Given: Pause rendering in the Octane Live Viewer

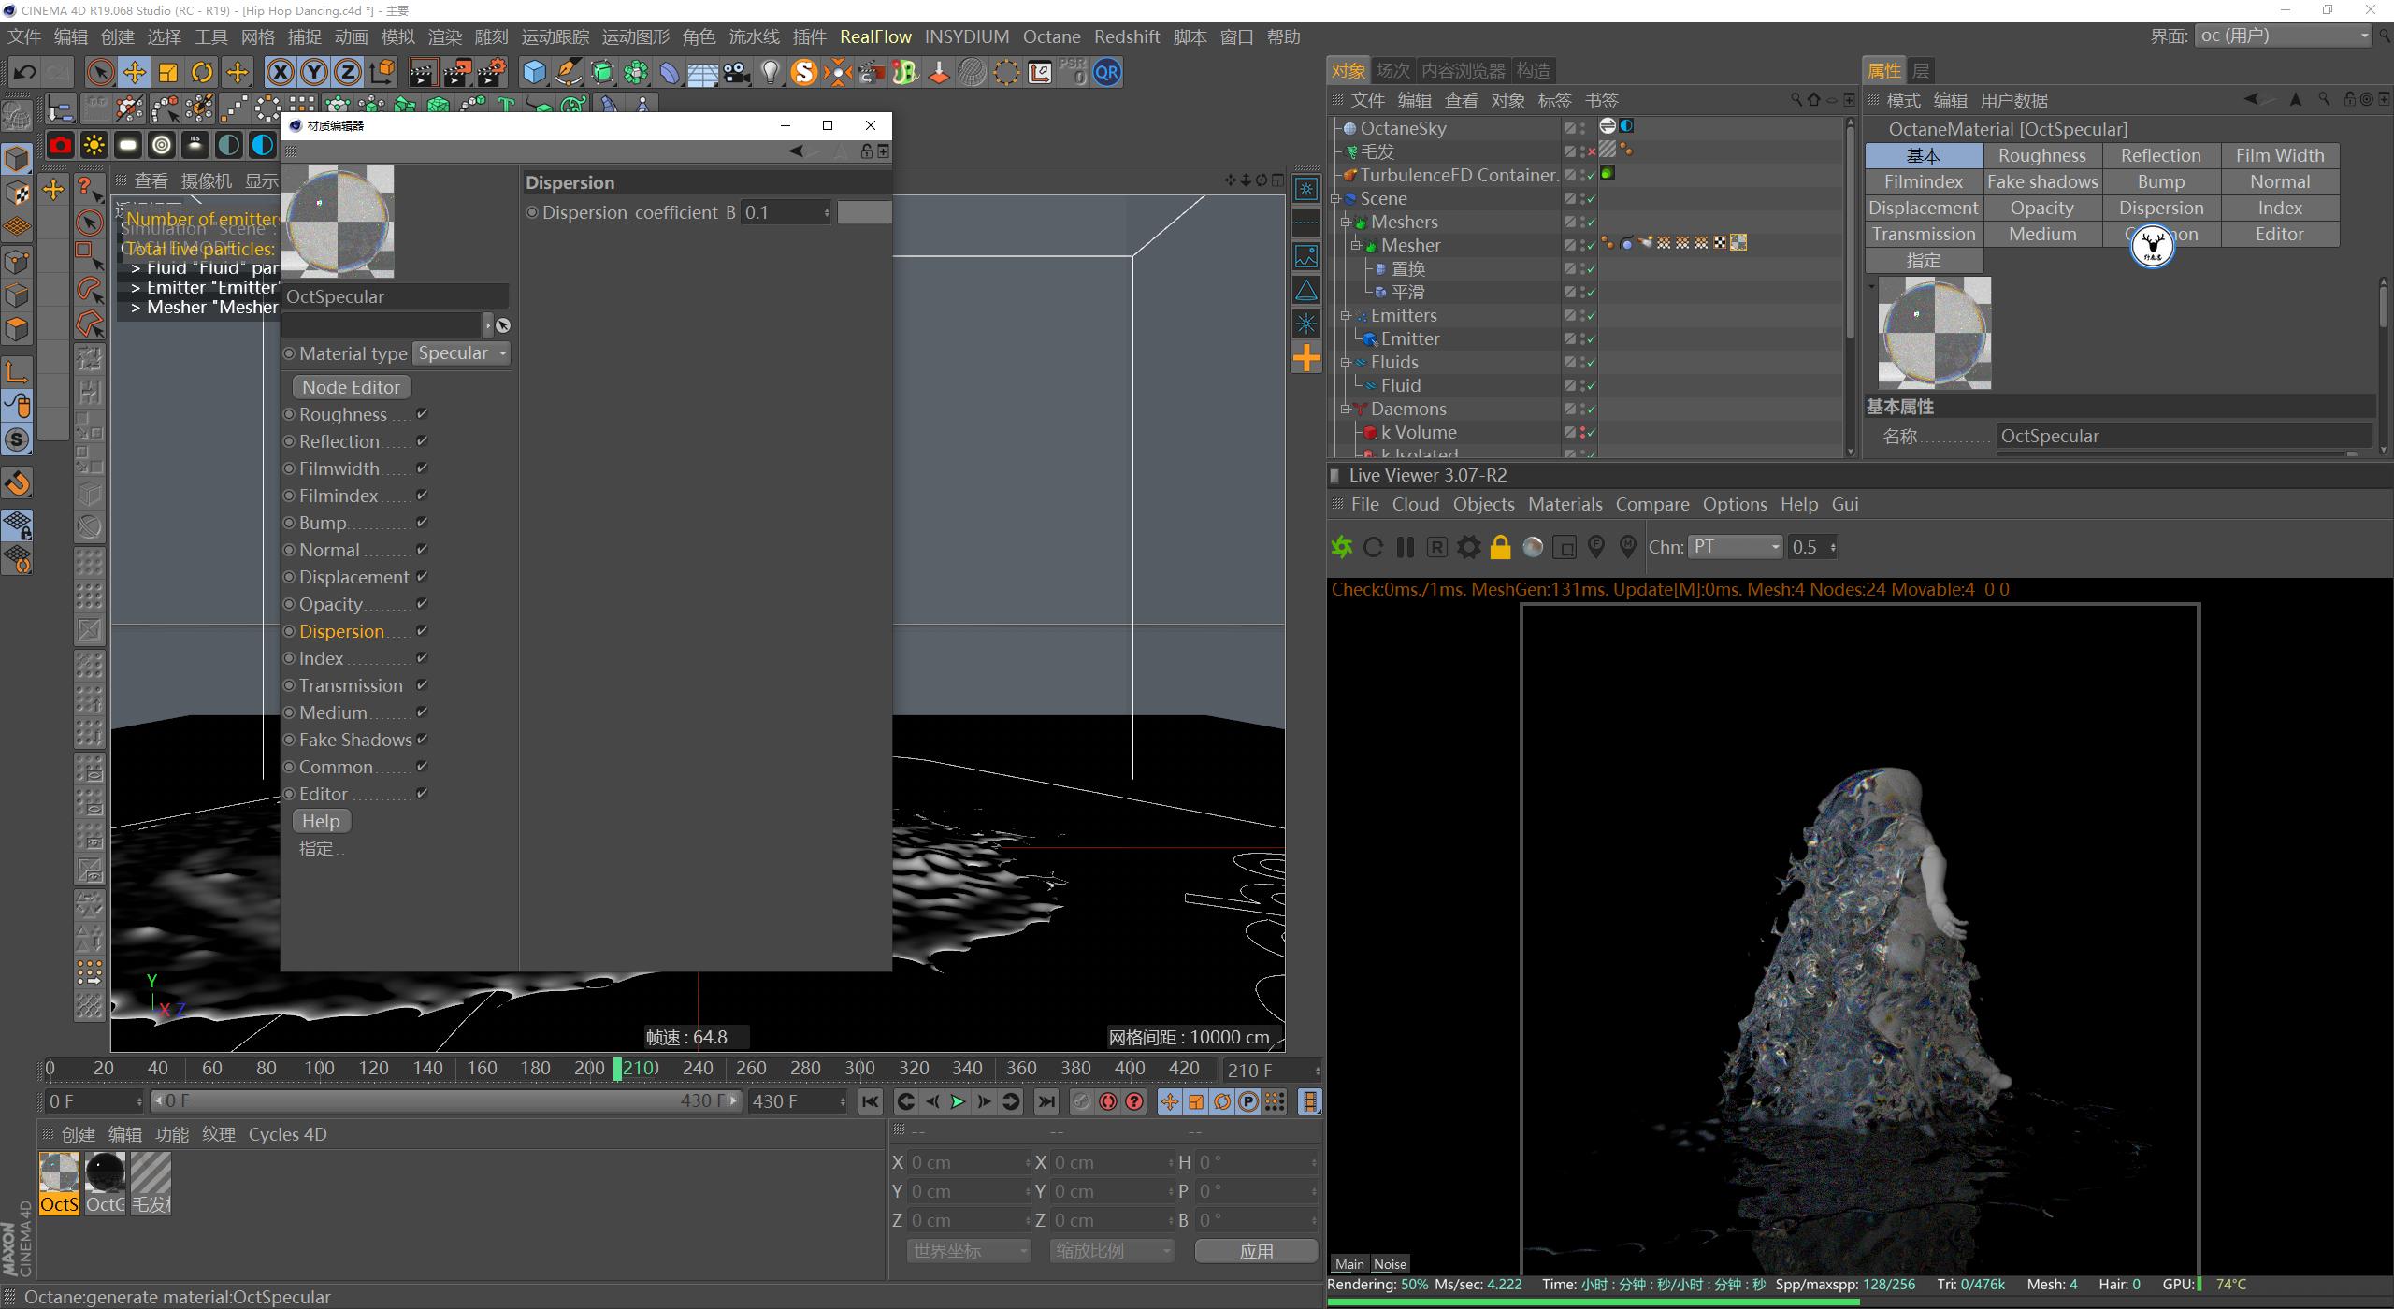Looking at the screenshot, I should pos(1405,547).
